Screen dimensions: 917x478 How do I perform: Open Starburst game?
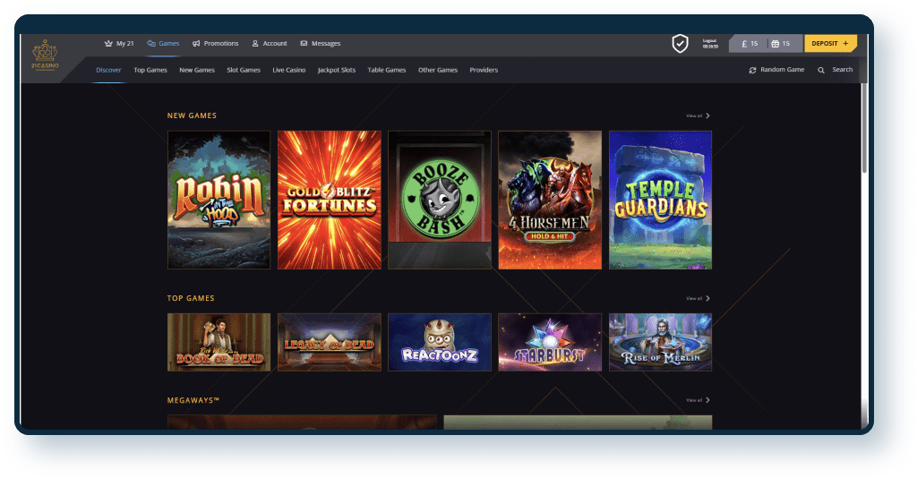[x=550, y=342]
